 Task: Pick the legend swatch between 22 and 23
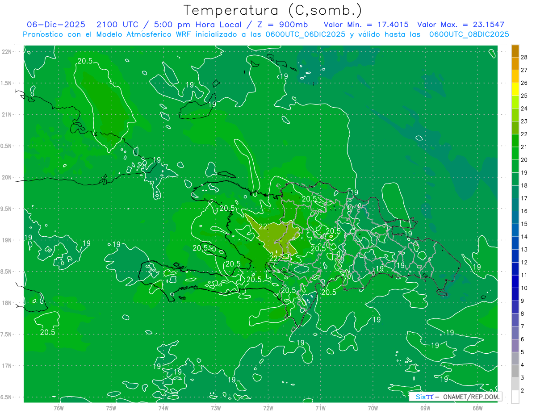click(515, 128)
